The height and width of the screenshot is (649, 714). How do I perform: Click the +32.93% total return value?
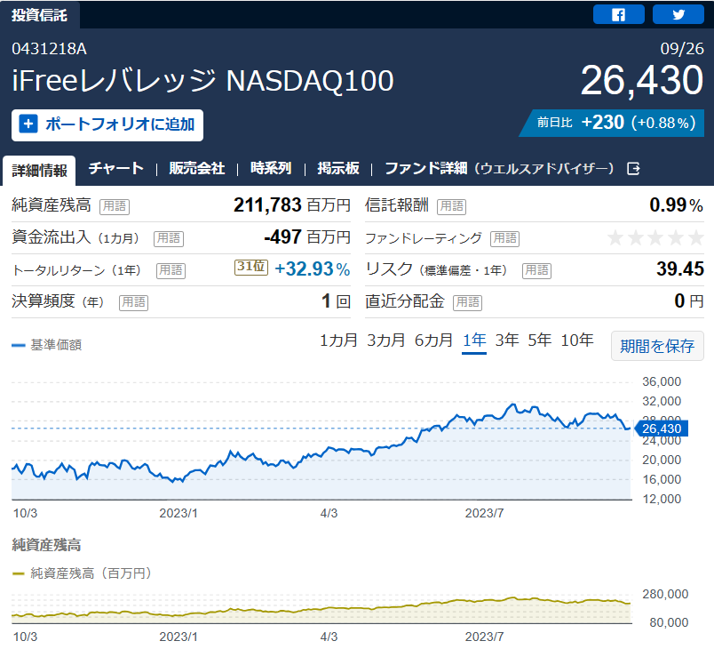coord(313,268)
